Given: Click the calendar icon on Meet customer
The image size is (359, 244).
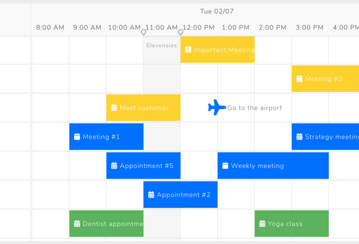Looking at the screenshot, I should [x=114, y=107].
